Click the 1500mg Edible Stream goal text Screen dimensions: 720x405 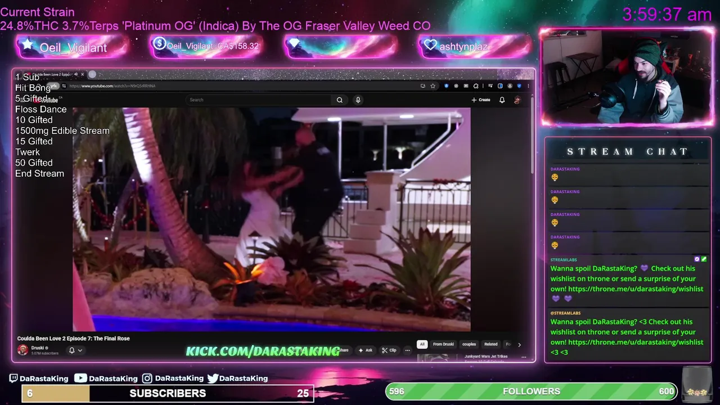(x=62, y=130)
